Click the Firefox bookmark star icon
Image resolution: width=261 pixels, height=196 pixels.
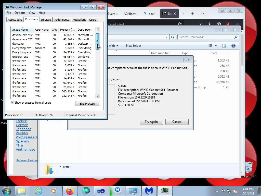click(x=180, y=24)
